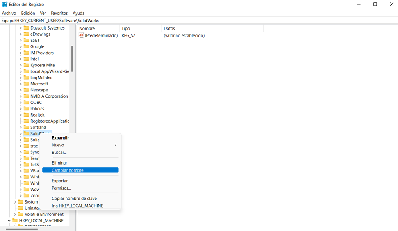Choose Cambiar nombre in context menu
The width and height of the screenshot is (398, 231).
pos(80,170)
